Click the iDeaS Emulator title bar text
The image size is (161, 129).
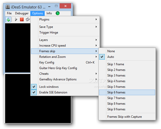(28, 7)
